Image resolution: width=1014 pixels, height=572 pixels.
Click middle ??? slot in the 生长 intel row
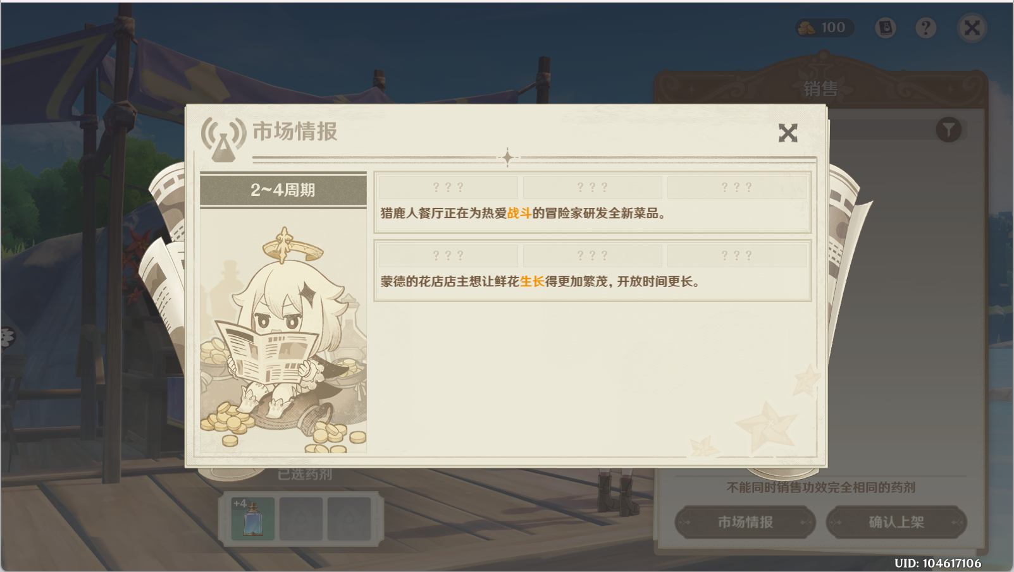pos(593,255)
